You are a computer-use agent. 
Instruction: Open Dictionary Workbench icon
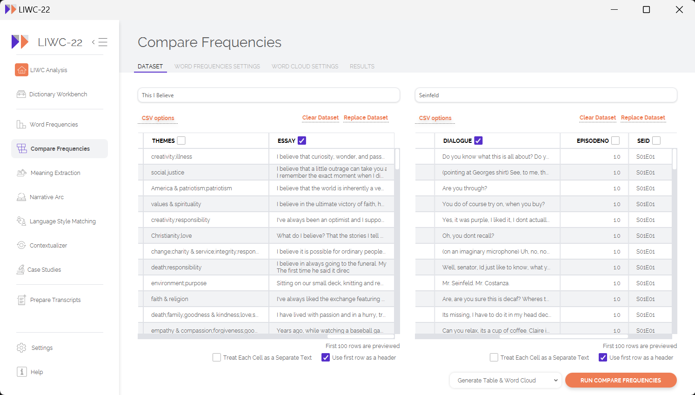21,94
